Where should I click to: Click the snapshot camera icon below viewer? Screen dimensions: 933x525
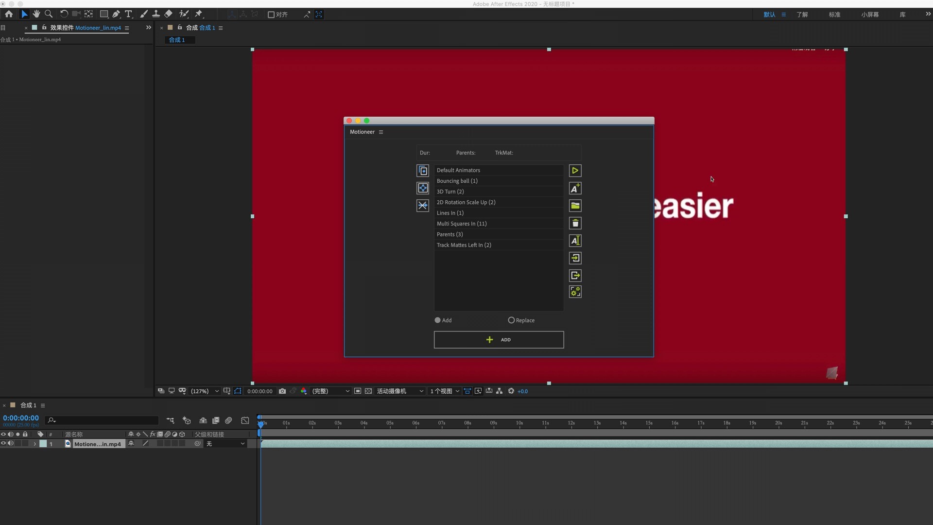(282, 391)
